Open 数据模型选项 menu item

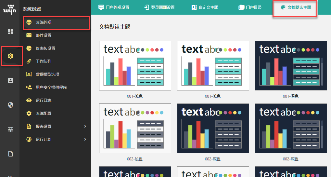coord(47,75)
